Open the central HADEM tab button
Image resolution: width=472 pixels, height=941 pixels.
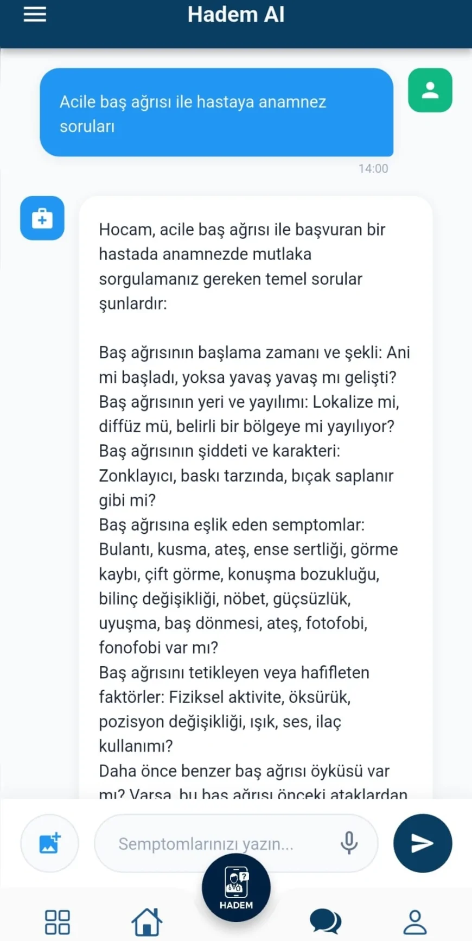pyautogui.click(x=236, y=888)
